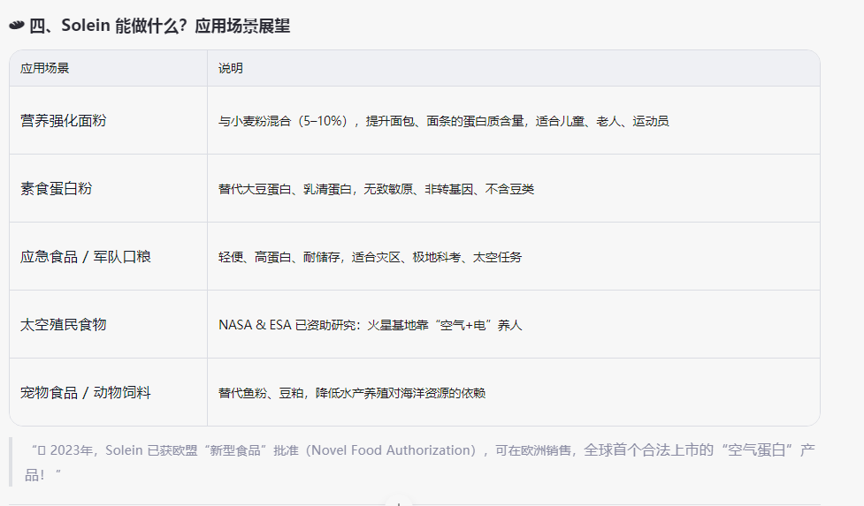
Task: Click the whale emoji icon before the heading
Action: [17, 26]
